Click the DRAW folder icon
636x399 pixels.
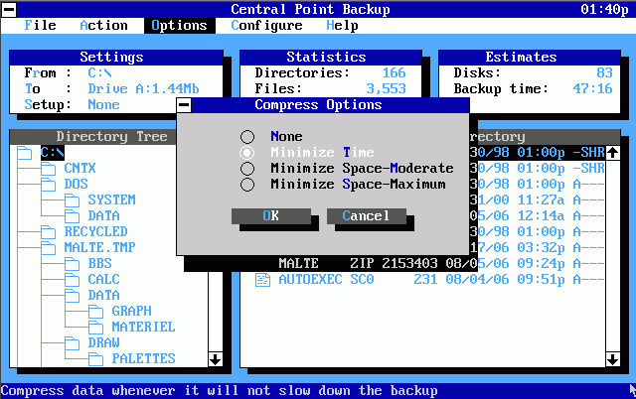[x=73, y=343]
